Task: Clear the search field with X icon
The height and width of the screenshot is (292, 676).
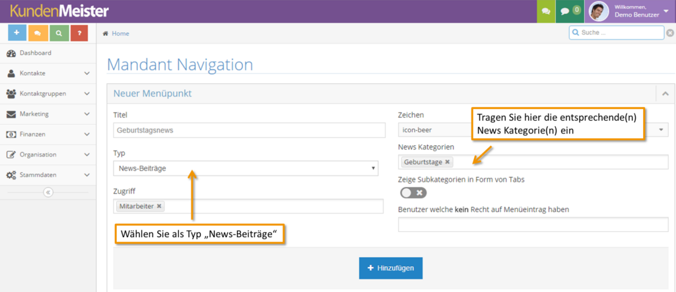Action: 670,33
